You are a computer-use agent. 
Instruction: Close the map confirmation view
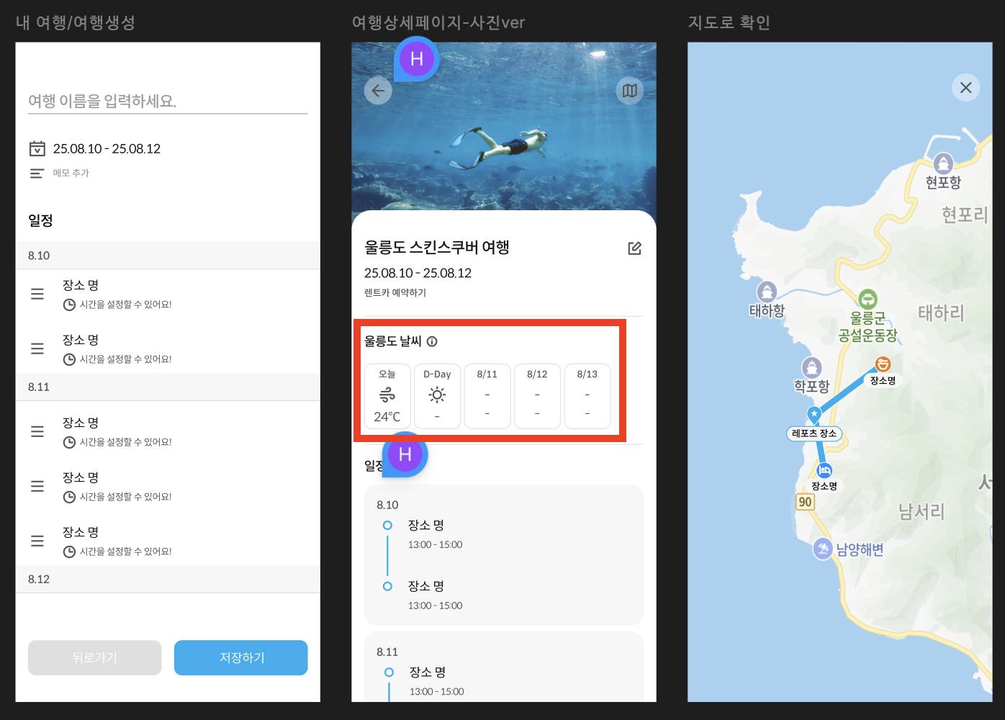[966, 88]
